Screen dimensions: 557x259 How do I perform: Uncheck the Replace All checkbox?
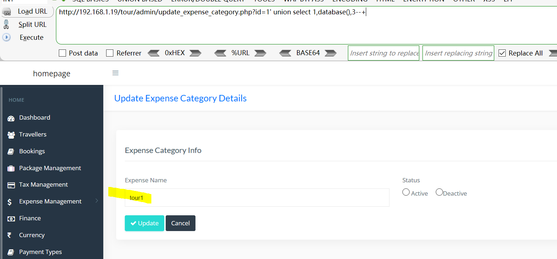(x=502, y=53)
